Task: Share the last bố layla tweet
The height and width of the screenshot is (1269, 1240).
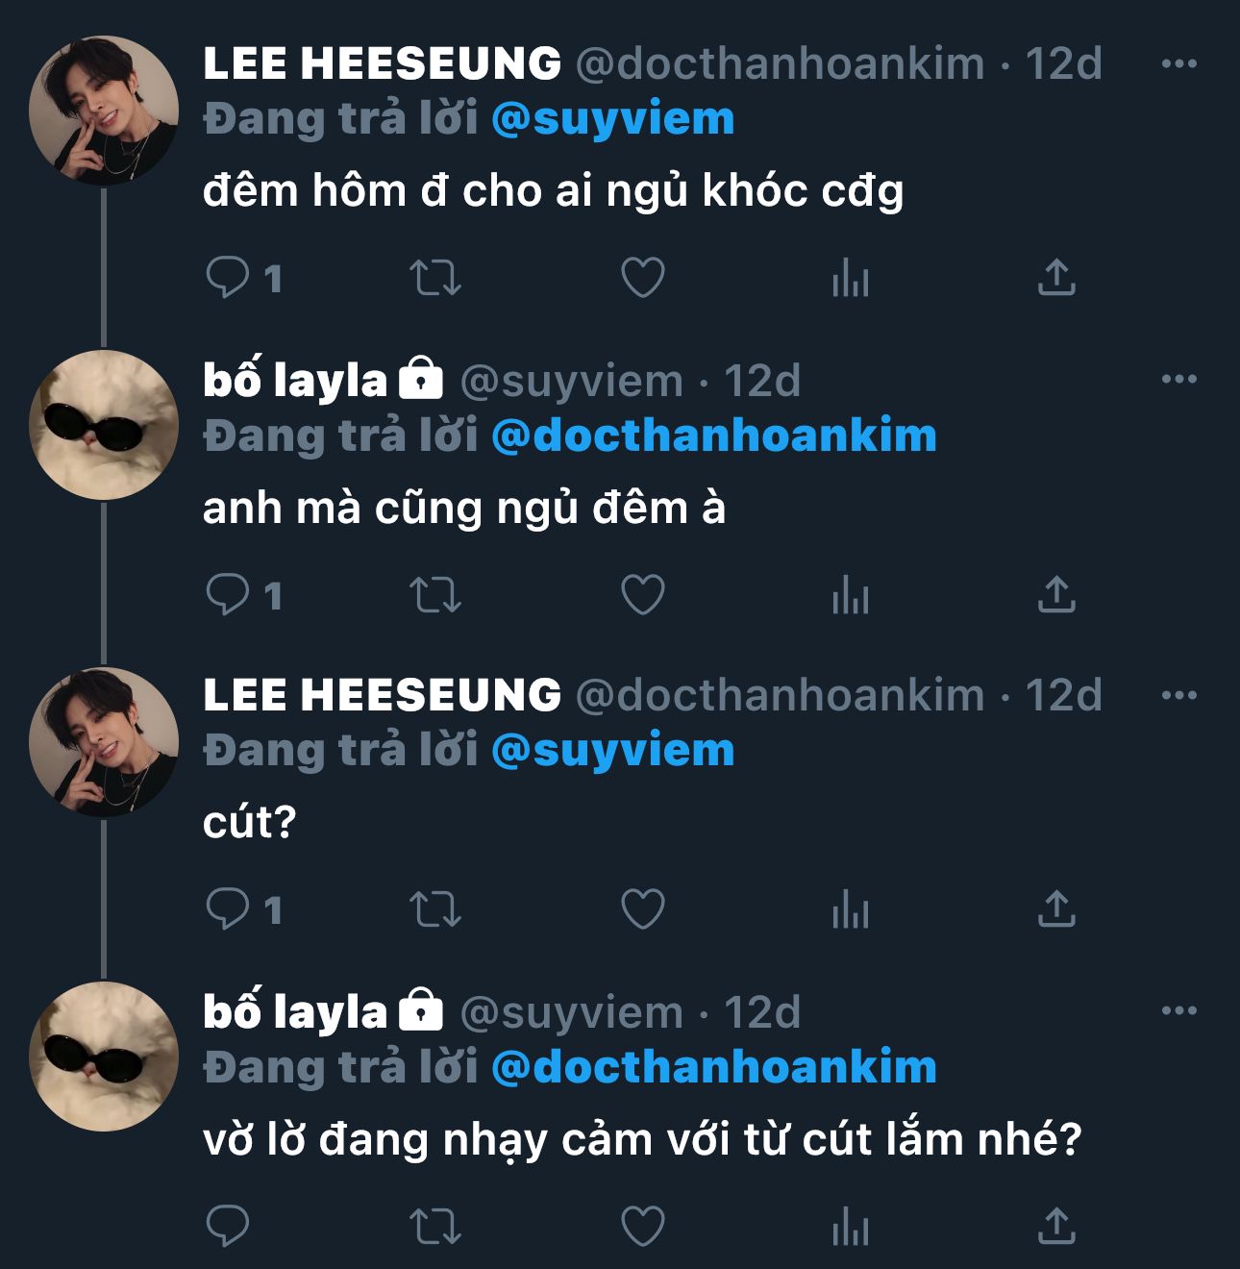Action: pyautogui.click(x=1056, y=1226)
